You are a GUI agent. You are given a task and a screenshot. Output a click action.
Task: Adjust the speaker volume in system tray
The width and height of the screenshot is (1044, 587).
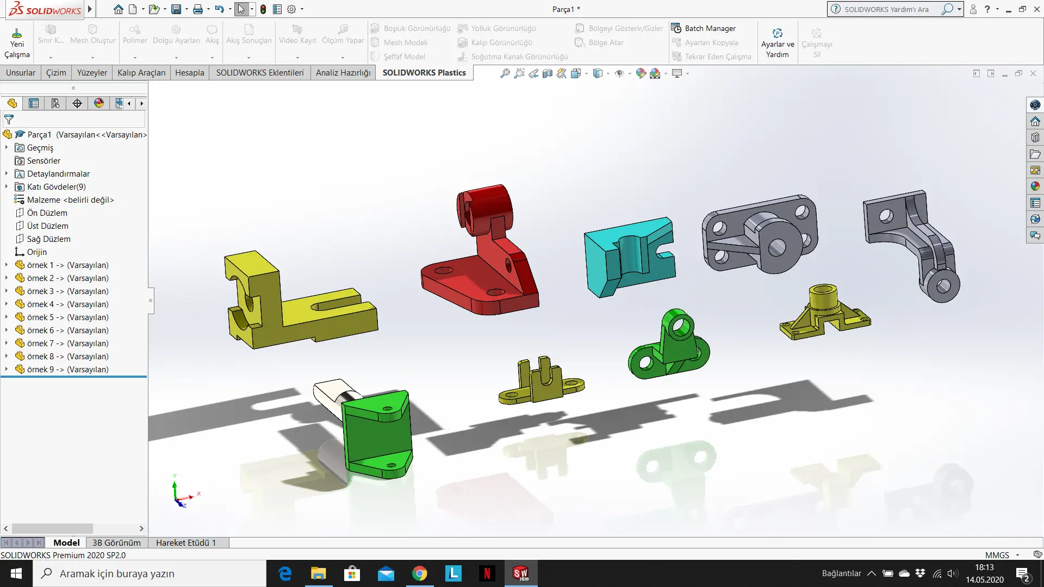[952, 573]
